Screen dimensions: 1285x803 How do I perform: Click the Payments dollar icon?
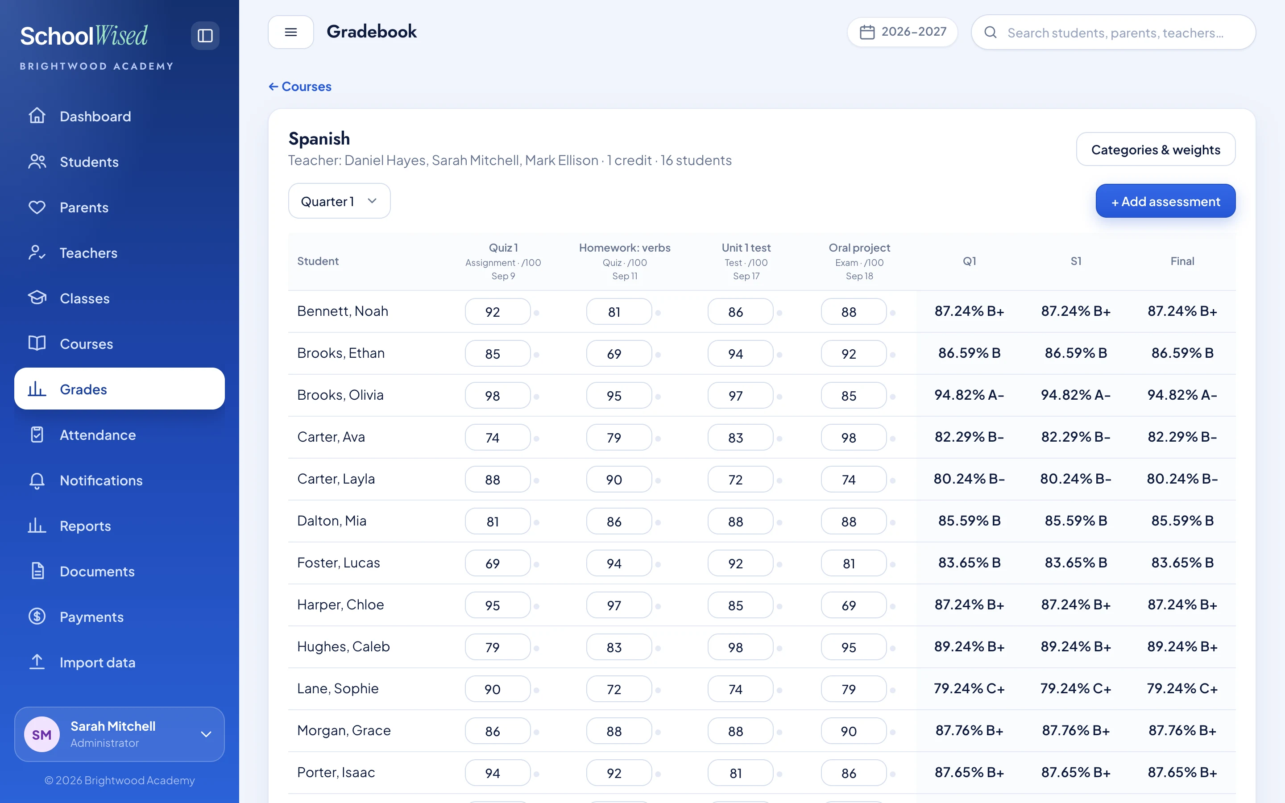(37, 617)
